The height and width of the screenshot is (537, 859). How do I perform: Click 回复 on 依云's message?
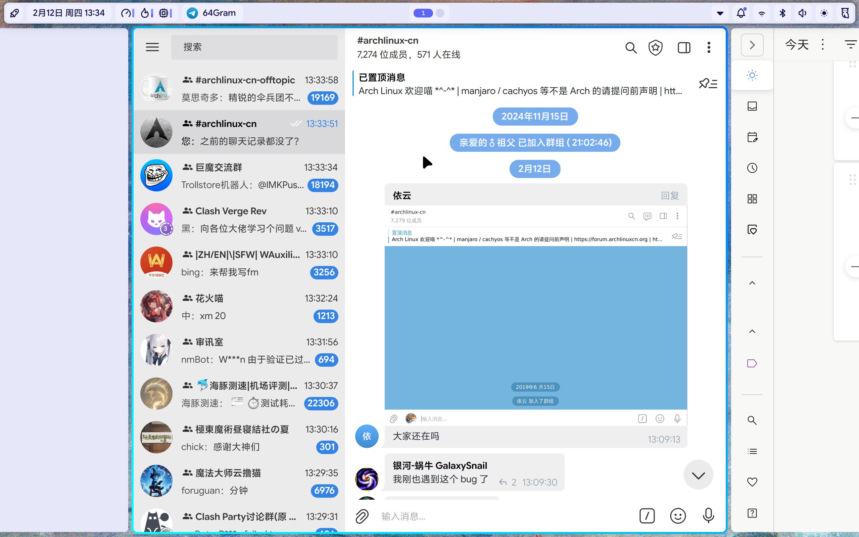(x=669, y=196)
